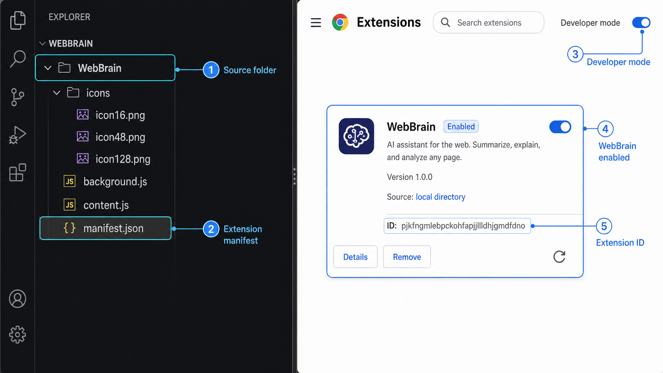Click the 'AI assistant for the web' description
The image size is (663, 373).
(464, 151)
